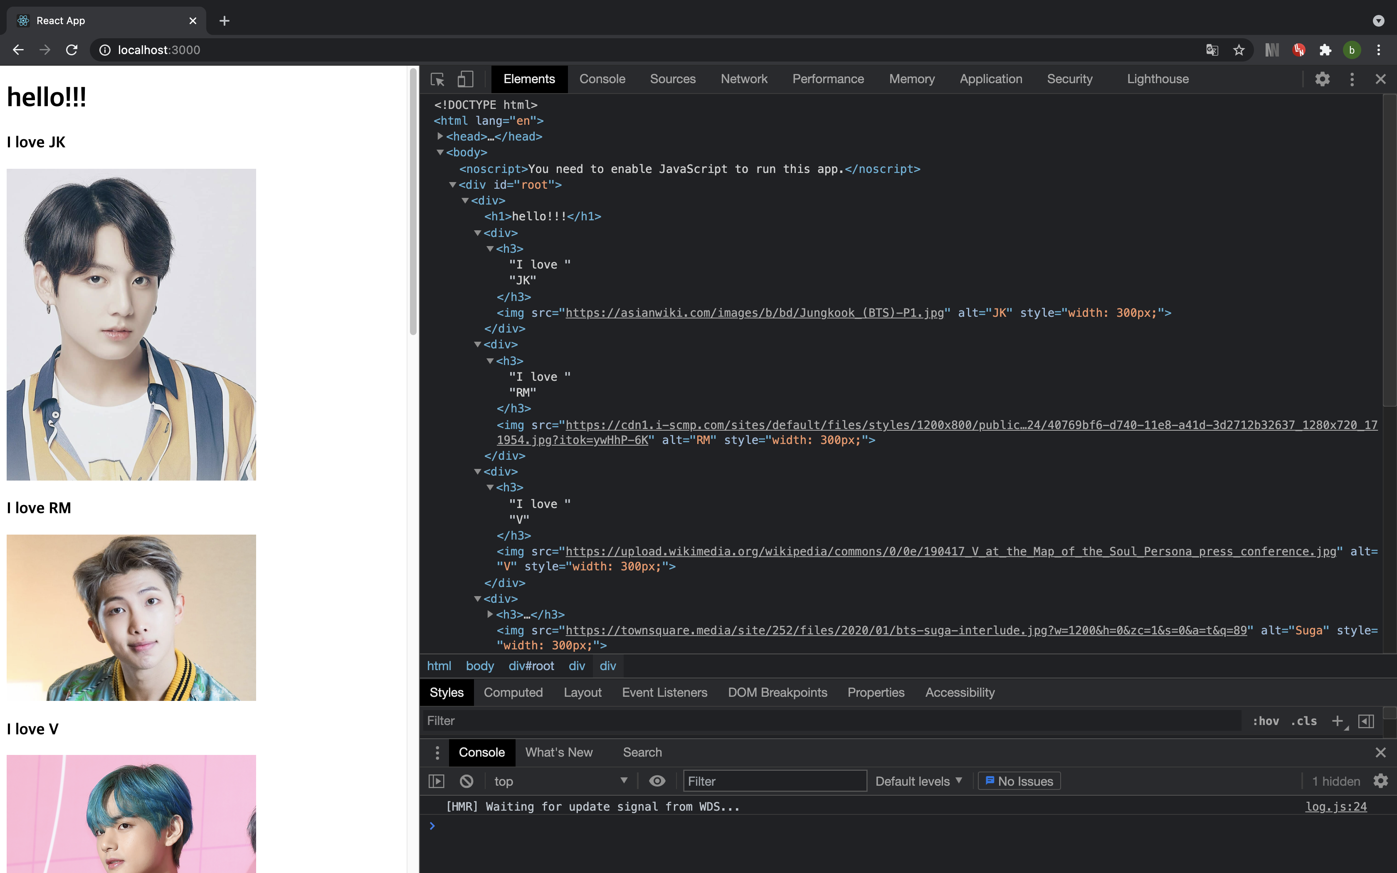Toggle :hov element state panel
1397x873 pixels.
click(1265, 720)
